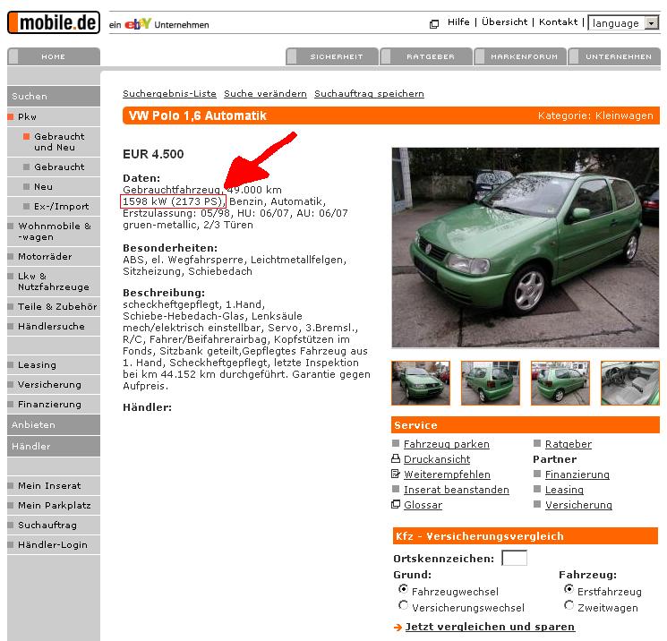Click third thumbnail showing rear right view
Screen dimensions: 667x641
(560, 383)
